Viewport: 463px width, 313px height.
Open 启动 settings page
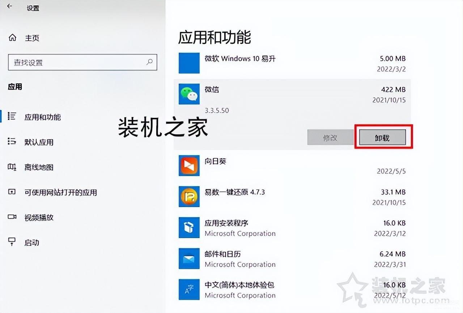click(32, 243)
